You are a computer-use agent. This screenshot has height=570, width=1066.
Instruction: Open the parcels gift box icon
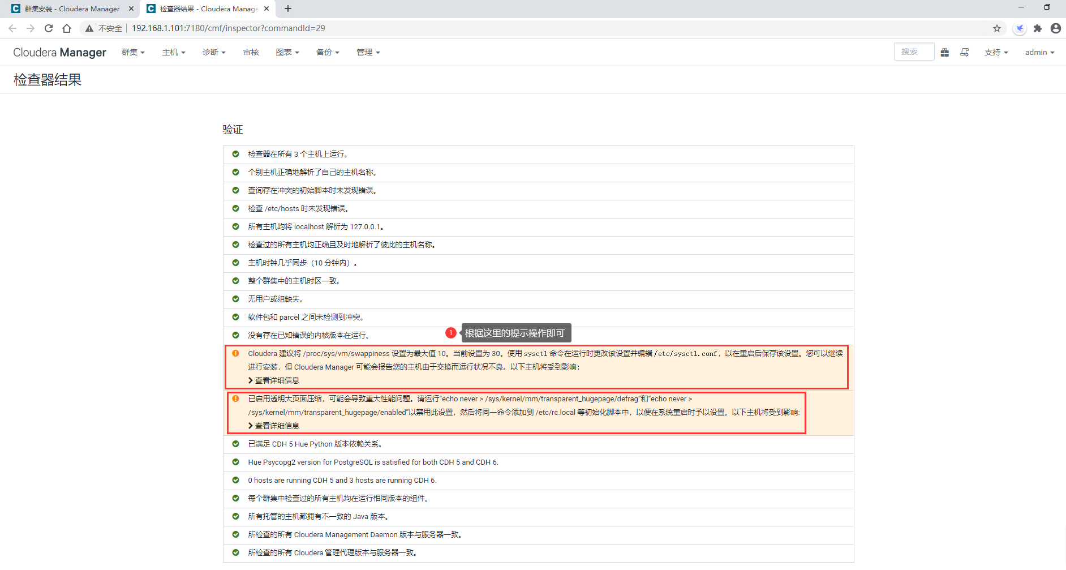[945, 52]
